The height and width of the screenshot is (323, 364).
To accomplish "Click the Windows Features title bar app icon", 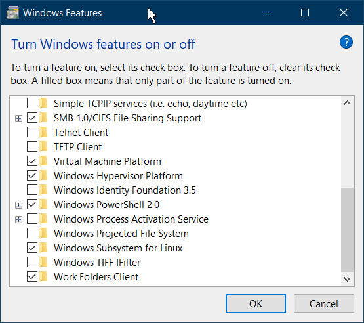I will coord(12,12).
